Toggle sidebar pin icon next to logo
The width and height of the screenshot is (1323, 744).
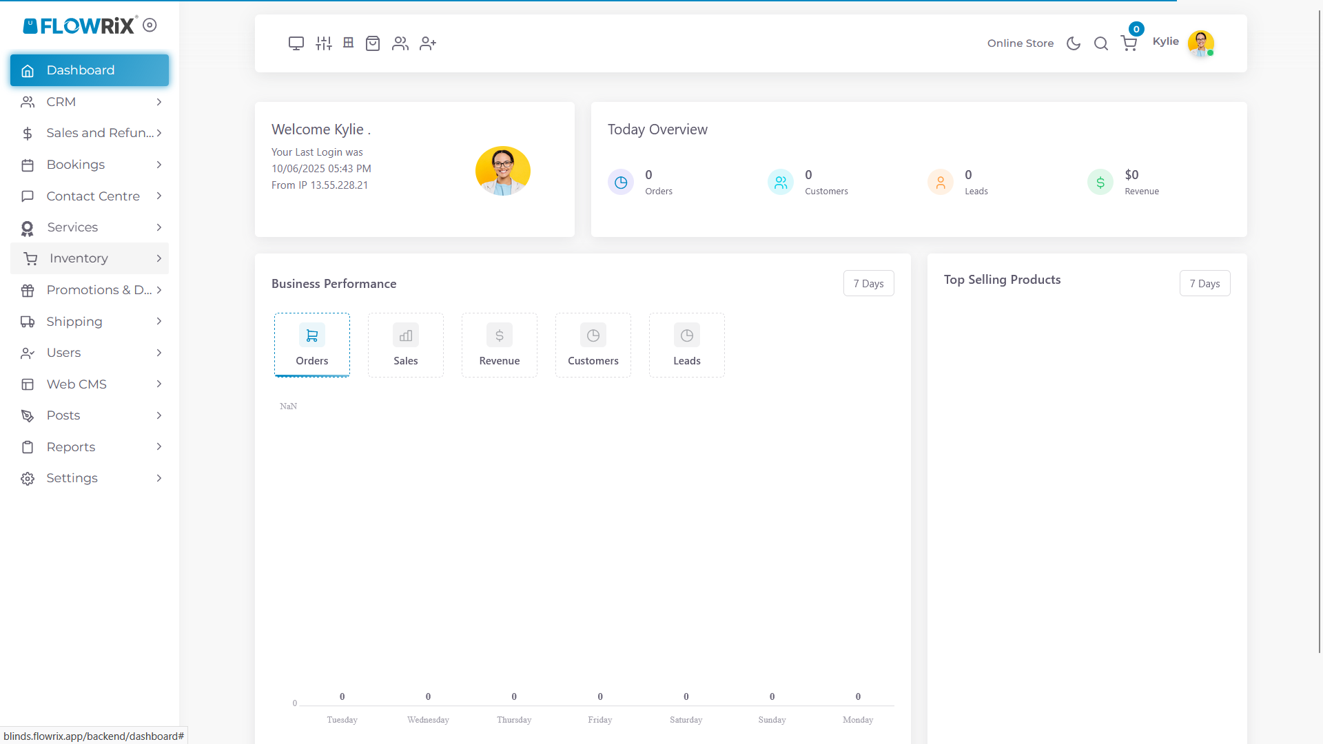[150, 25]
